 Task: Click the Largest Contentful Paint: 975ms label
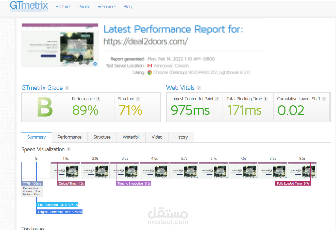[60, 212]
